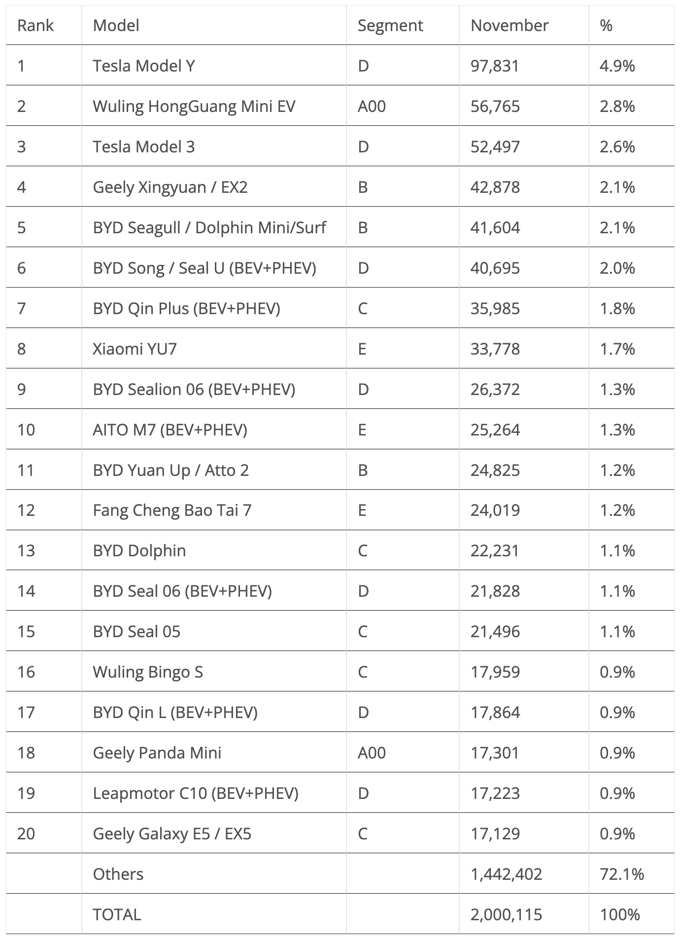682x939 pixels.
Task: Click the Model column header
Action: 116,26
